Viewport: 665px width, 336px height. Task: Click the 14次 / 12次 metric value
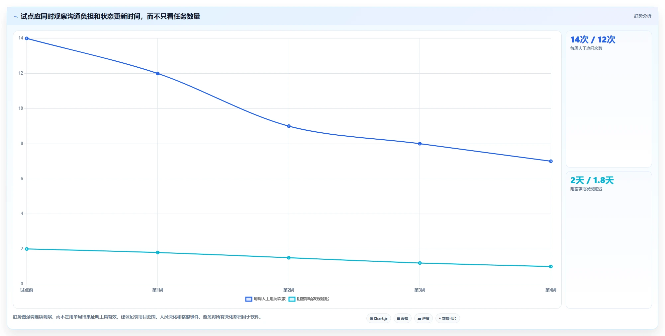(x=593, y=40)
